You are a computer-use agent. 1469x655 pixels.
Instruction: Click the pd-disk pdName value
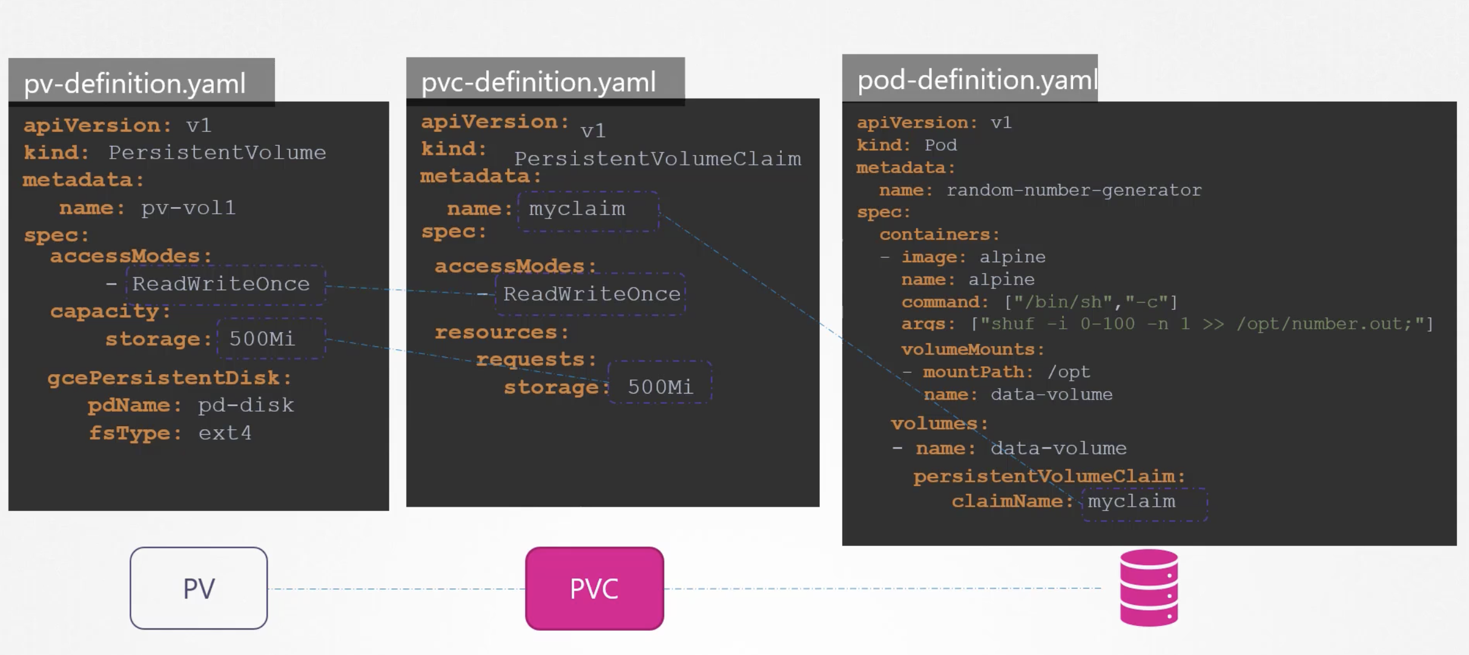point(246,404)
